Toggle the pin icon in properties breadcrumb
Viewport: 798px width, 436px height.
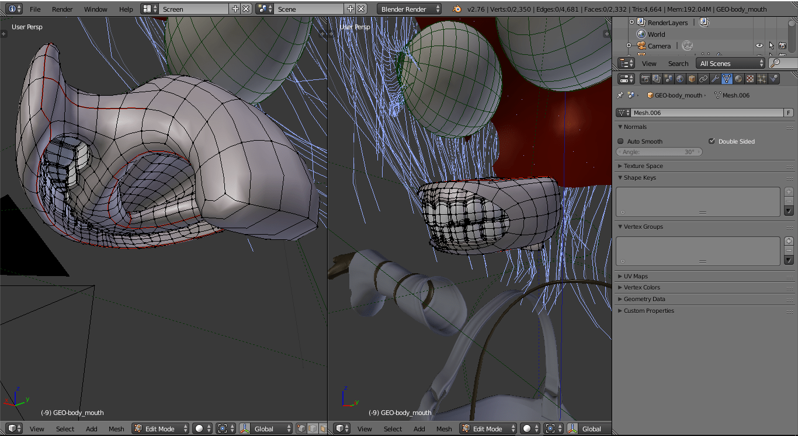click(619, 95)
